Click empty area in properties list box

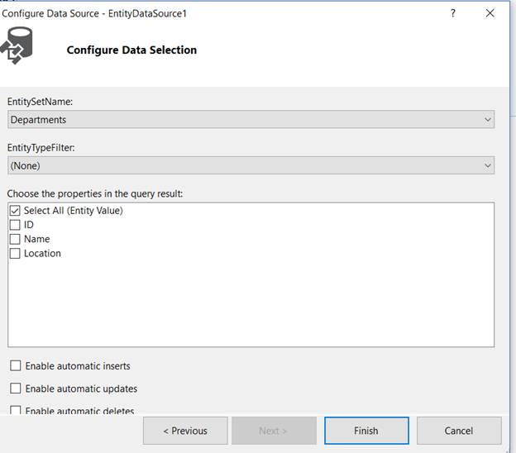coord(248,306)
